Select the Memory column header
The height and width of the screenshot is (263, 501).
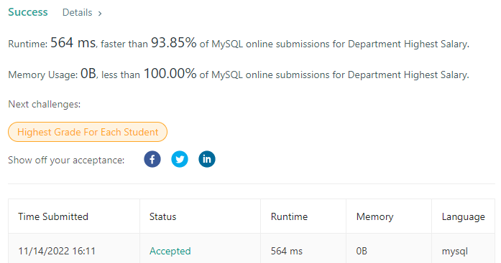click(x=374, y=216)
